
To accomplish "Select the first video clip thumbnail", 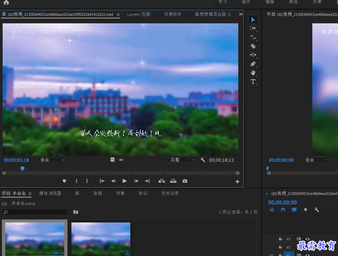I will tap(35, 239).
